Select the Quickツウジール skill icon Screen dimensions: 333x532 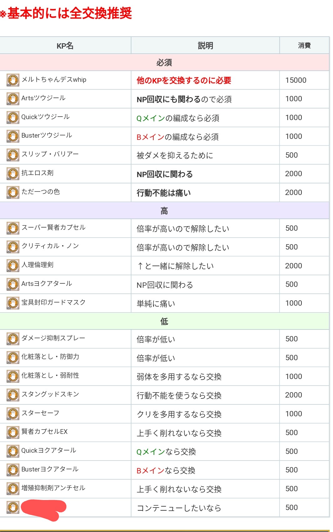(x=13, y=118)
